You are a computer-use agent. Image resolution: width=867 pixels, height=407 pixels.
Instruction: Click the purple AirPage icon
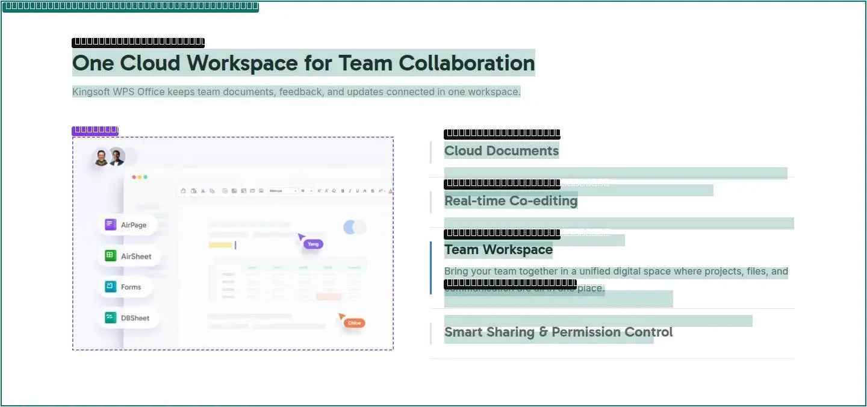tap(110, 225)
